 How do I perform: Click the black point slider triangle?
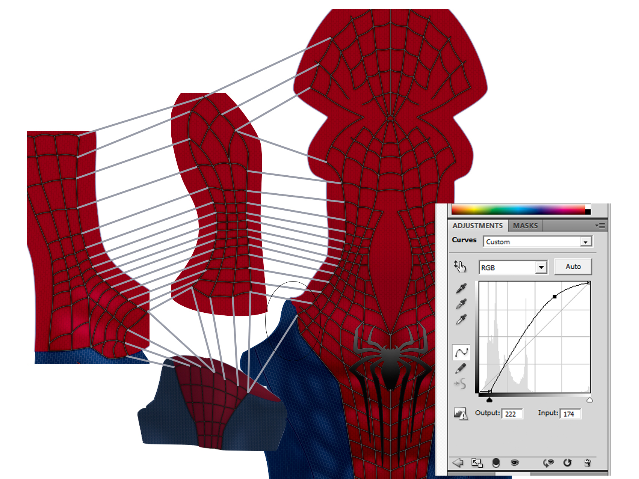tap(489, 400)
